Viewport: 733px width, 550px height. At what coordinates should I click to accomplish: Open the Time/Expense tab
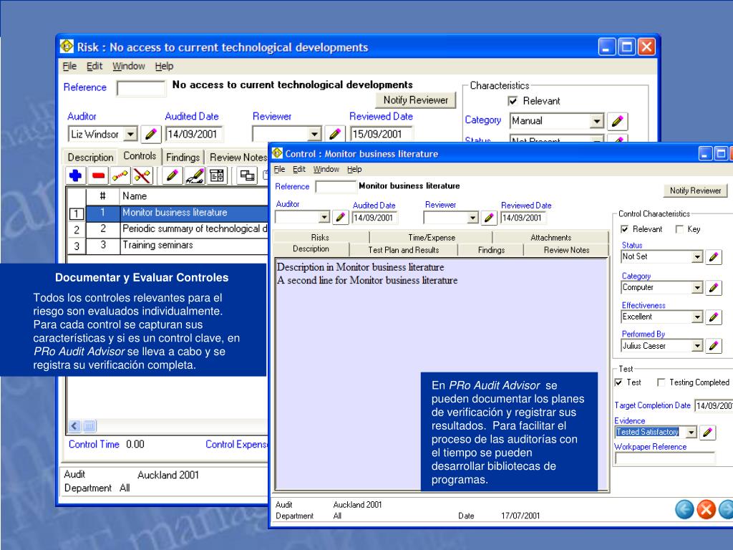point(432,238)
